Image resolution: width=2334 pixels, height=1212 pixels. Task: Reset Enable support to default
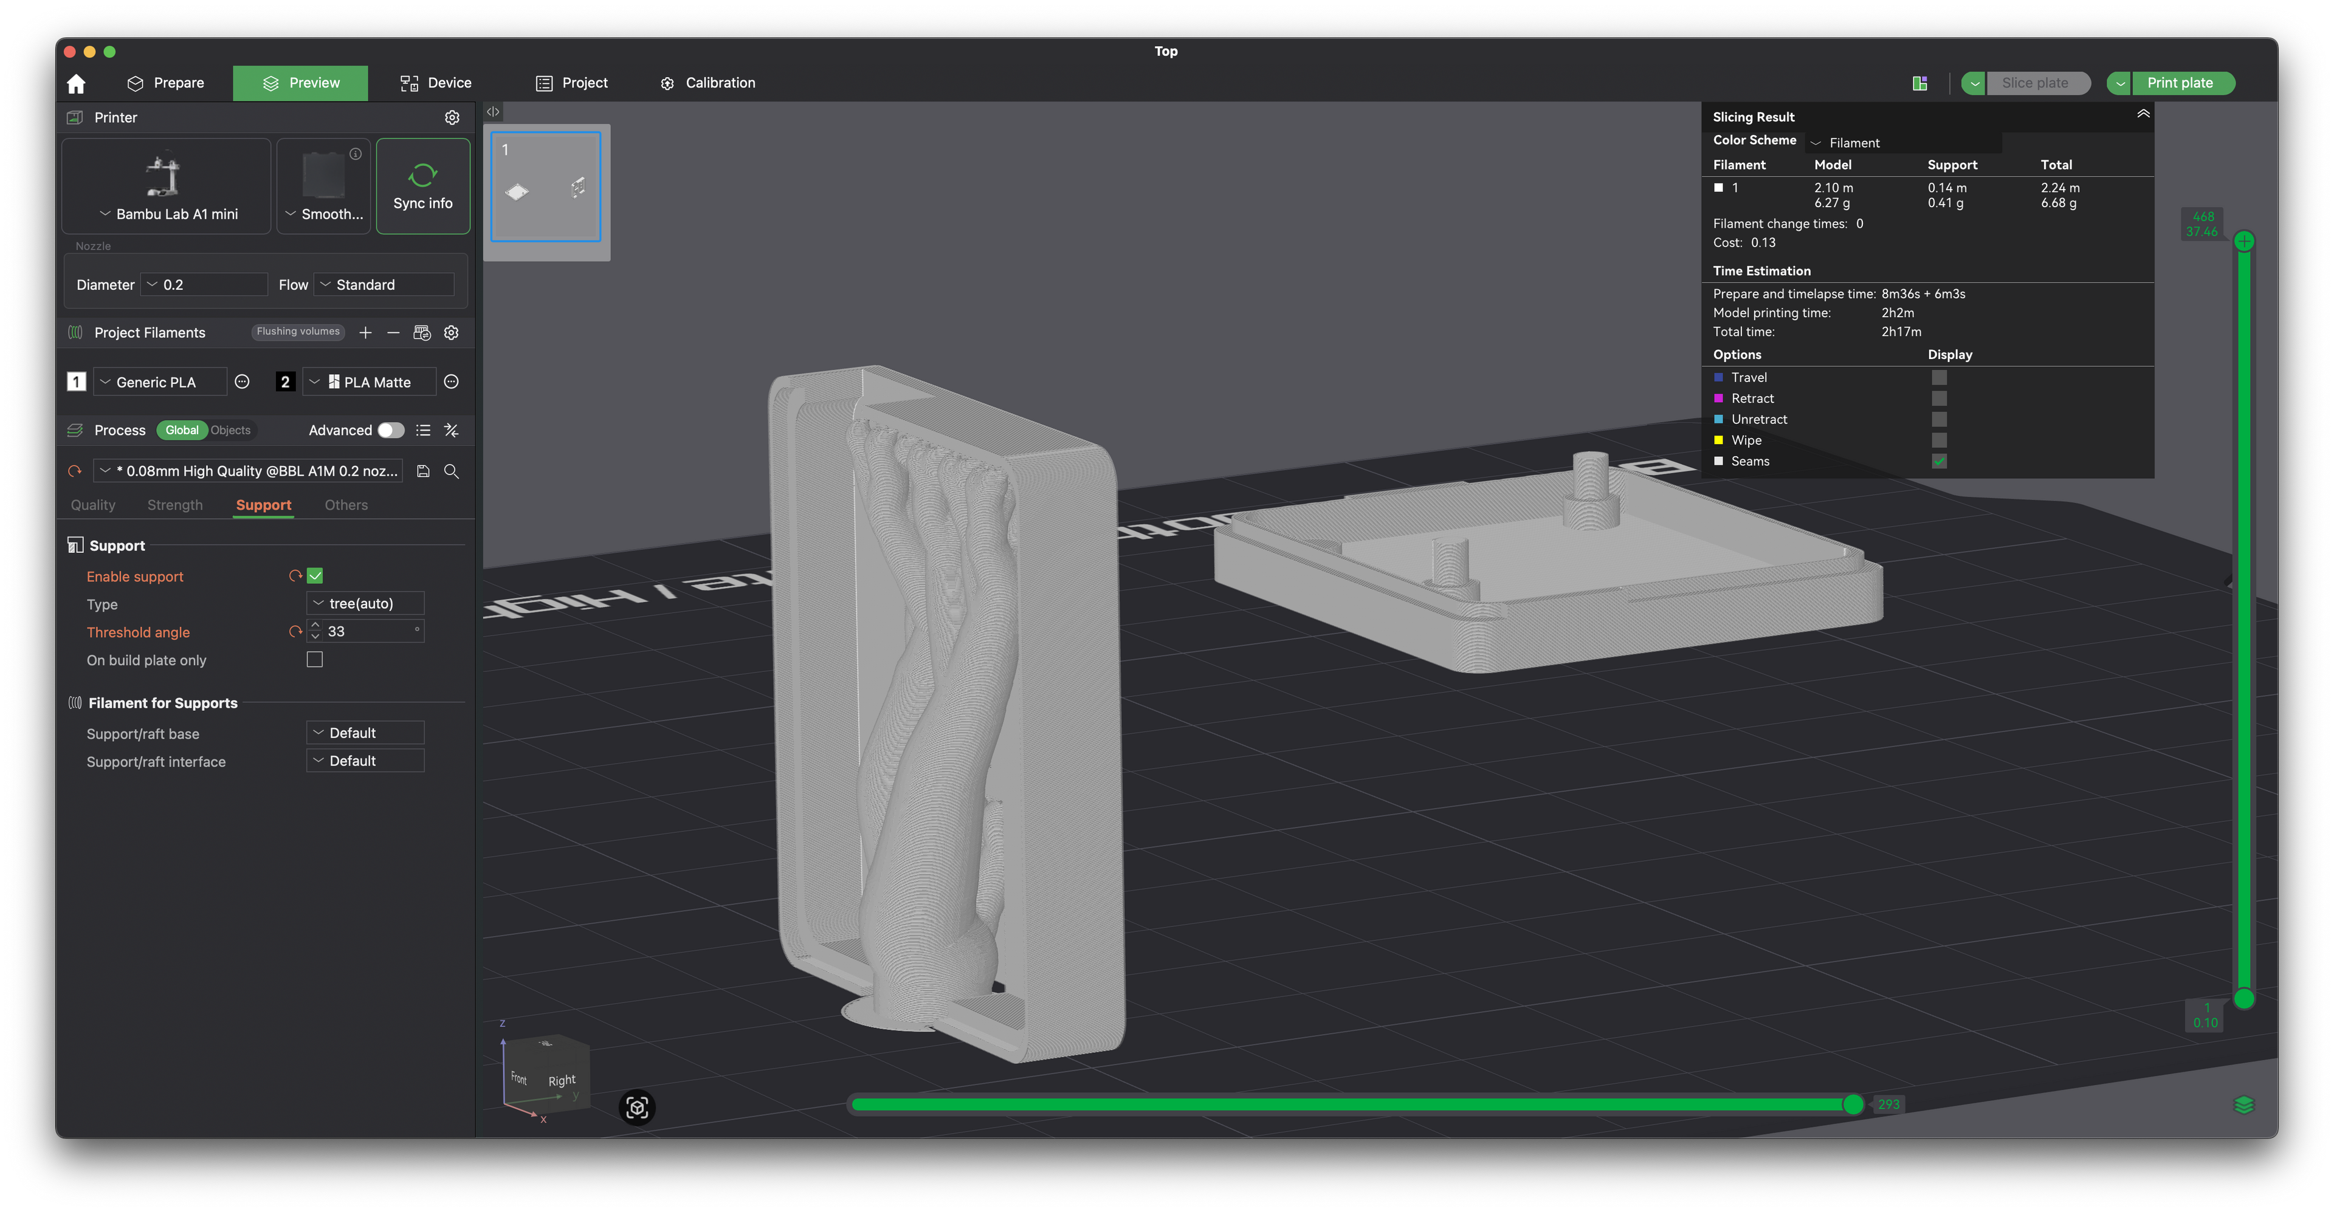coord(295,576)
